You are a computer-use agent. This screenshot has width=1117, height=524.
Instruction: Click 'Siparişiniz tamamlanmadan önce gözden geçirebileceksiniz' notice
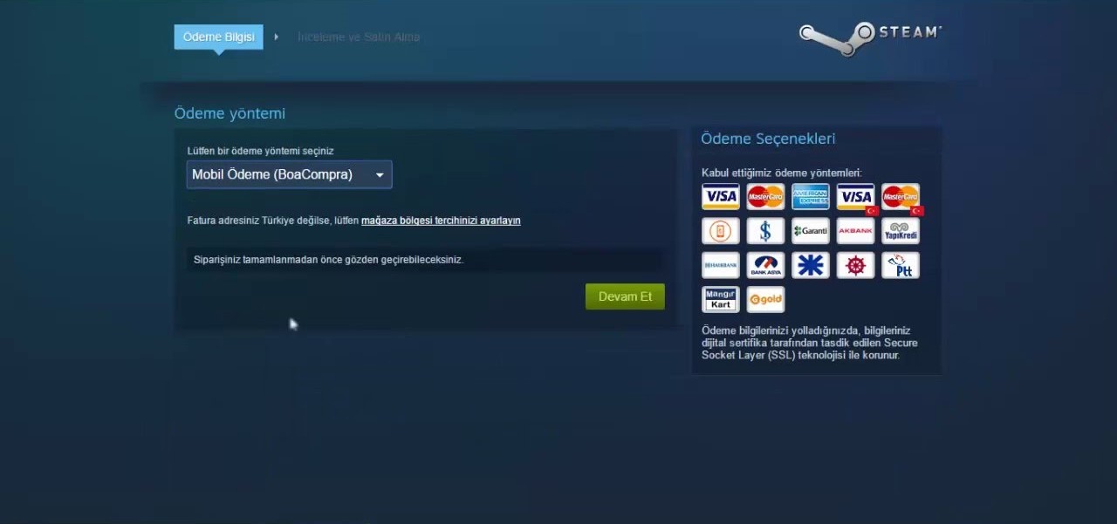[x=328, y=260]
